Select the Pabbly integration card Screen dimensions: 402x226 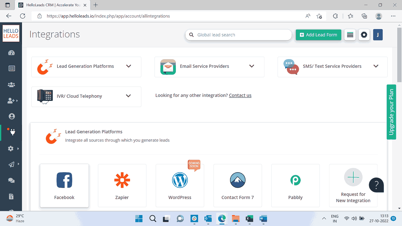(295, 185)
